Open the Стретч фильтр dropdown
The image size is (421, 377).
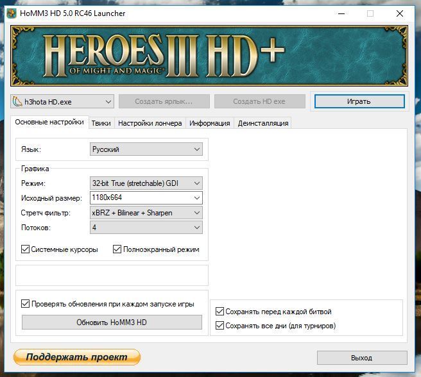click(146, 213)
